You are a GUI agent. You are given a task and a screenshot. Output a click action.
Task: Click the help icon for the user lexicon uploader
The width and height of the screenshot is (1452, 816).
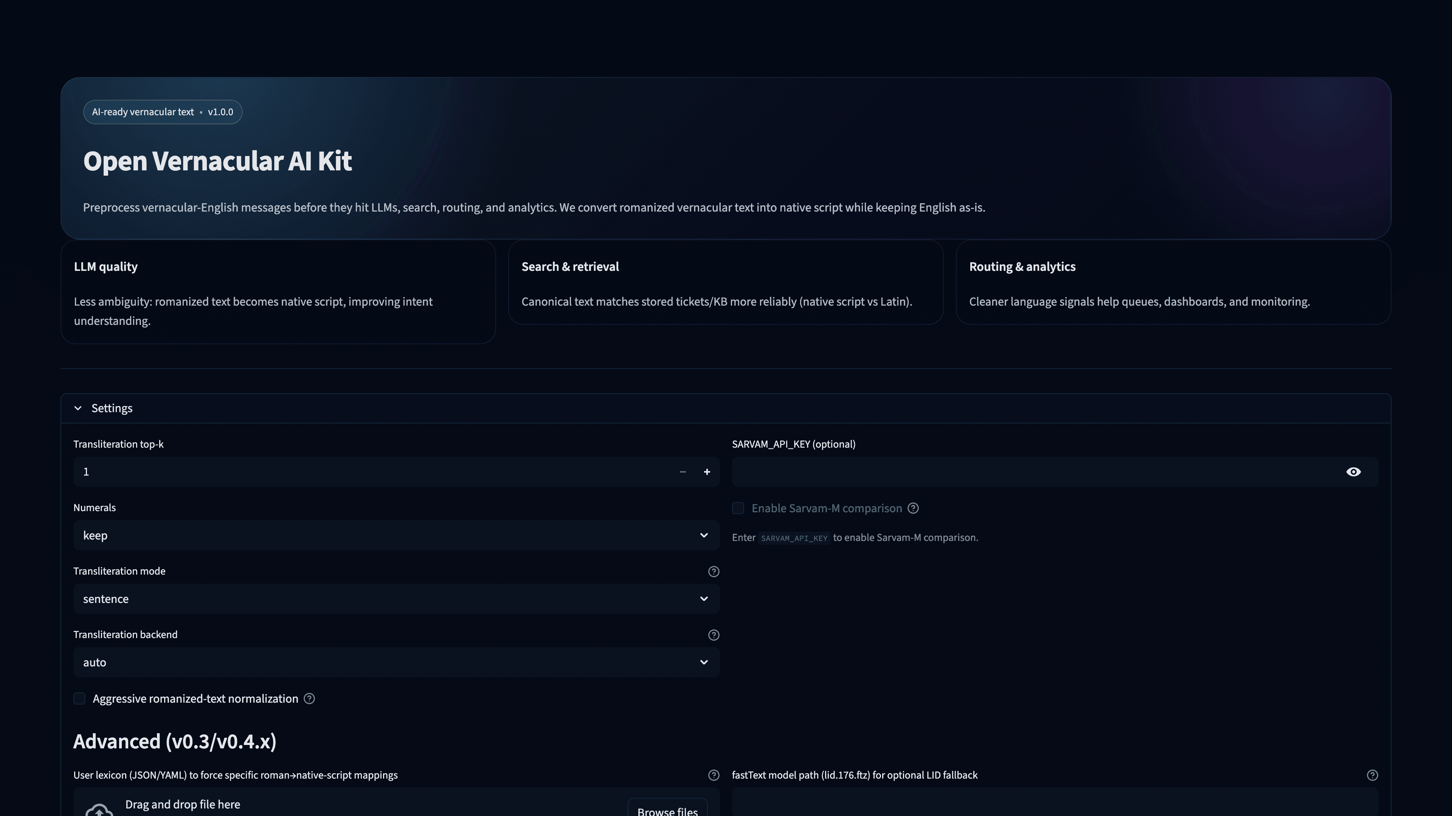point(713,775)
